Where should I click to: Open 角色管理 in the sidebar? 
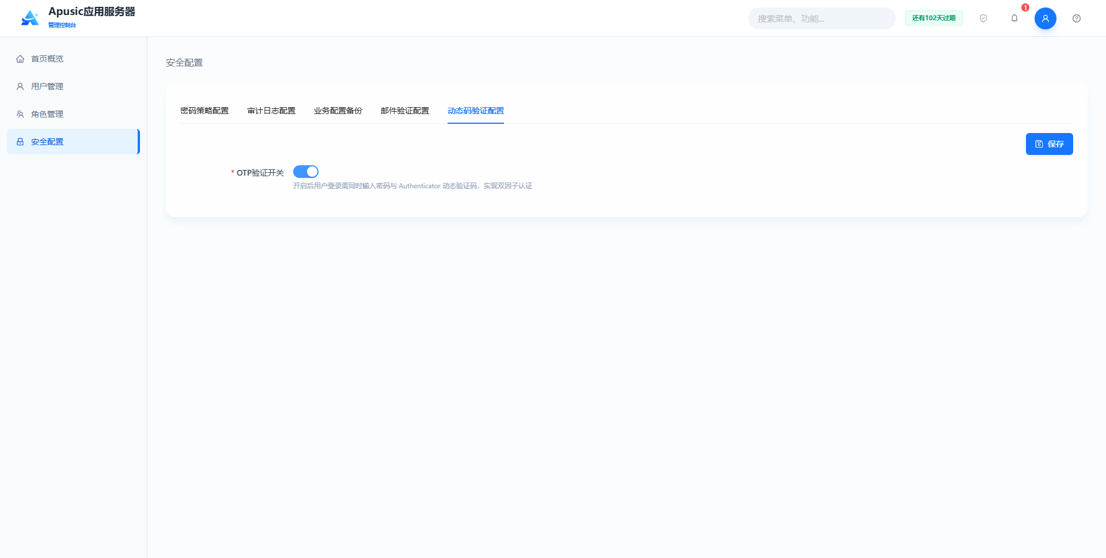(73, 114)
